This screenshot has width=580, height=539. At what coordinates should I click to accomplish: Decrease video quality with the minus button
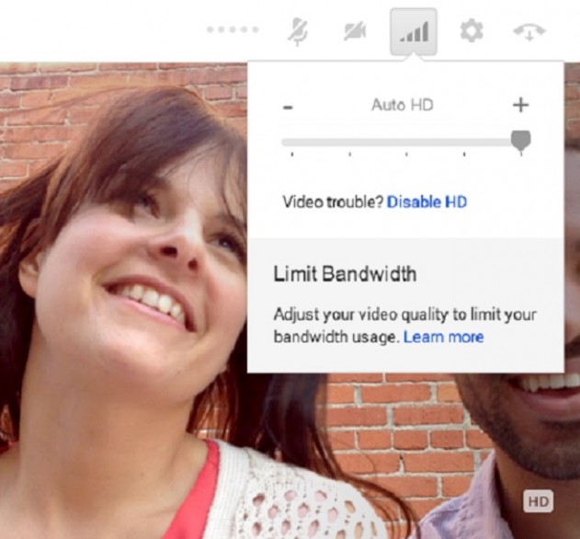289,106
